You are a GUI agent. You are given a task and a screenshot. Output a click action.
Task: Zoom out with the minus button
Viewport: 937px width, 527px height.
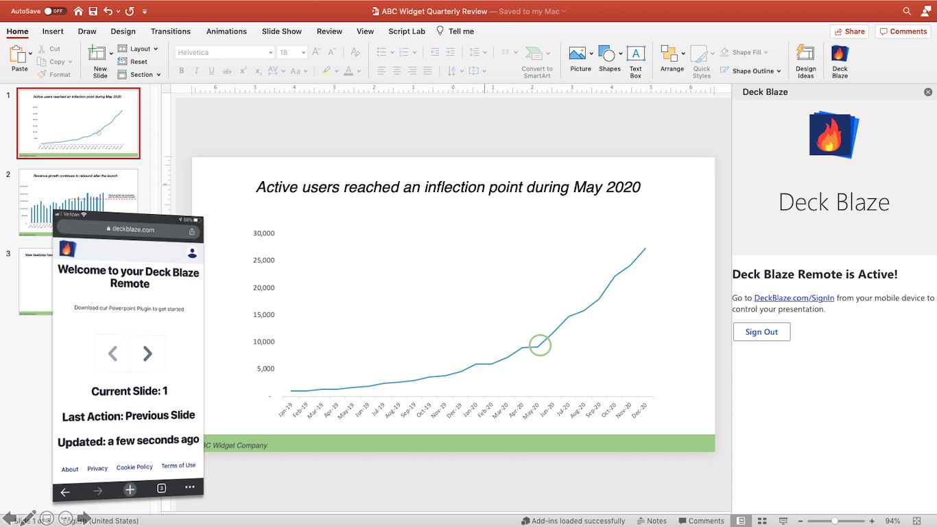800,521
